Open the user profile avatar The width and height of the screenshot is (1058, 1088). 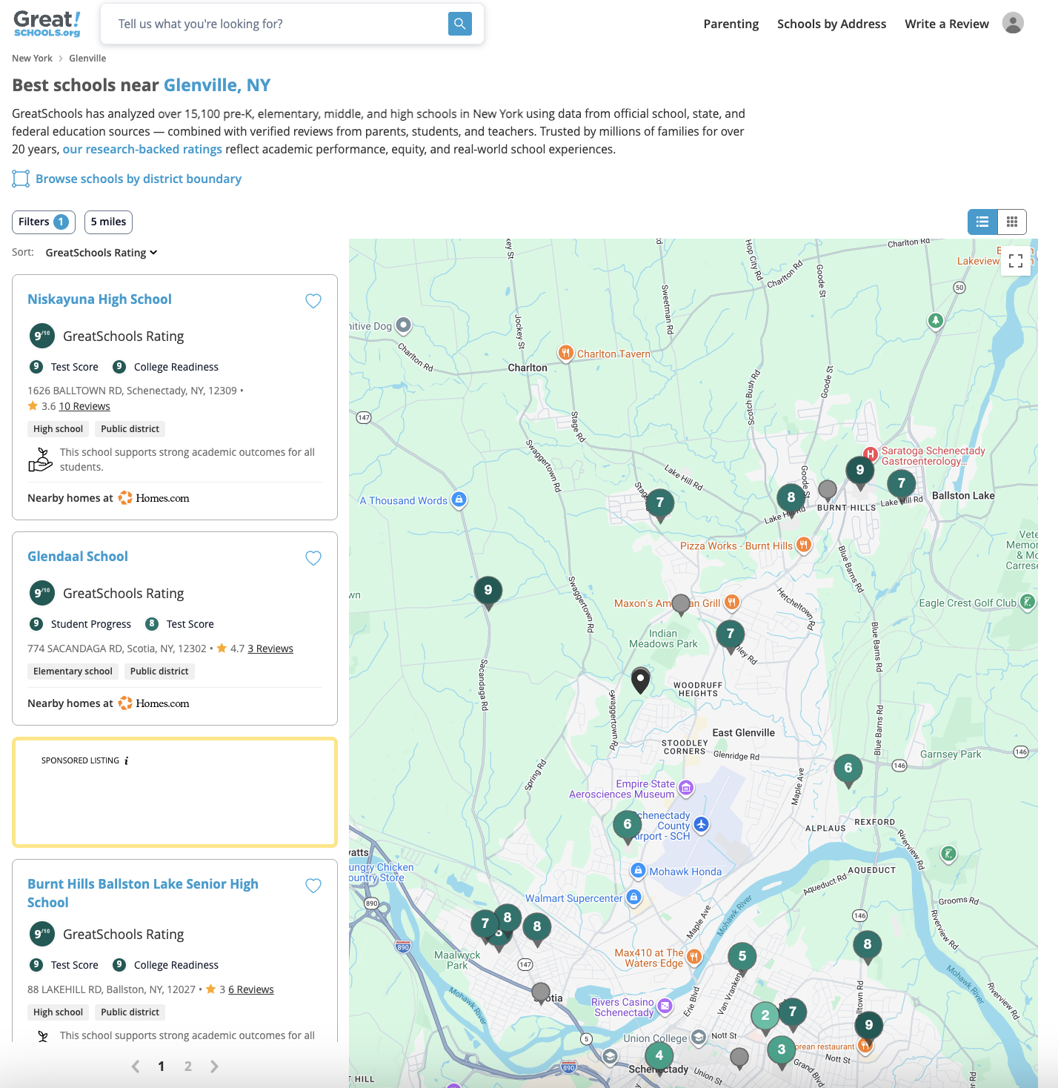(1013, 23)
